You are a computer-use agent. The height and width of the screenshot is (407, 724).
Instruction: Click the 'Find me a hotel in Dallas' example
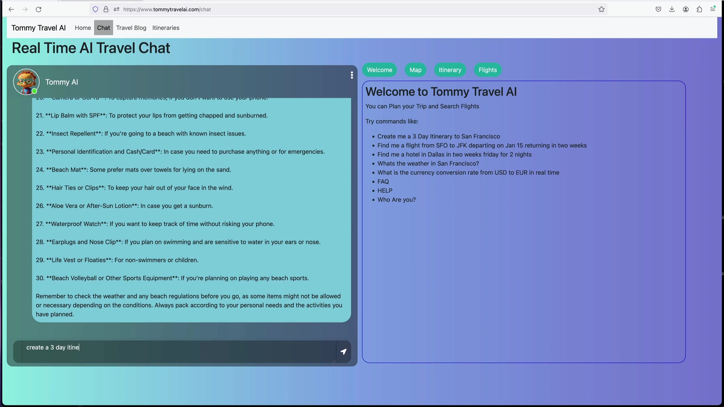454,155
